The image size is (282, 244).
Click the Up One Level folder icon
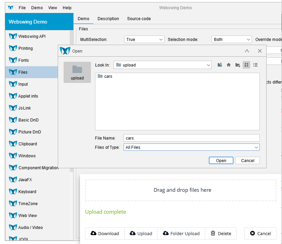[x=219, y=64]
